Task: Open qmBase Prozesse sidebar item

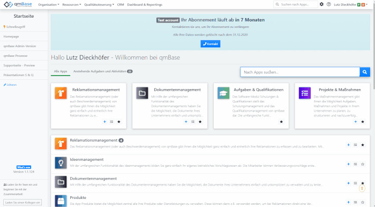Action: [x=16, y=56]
